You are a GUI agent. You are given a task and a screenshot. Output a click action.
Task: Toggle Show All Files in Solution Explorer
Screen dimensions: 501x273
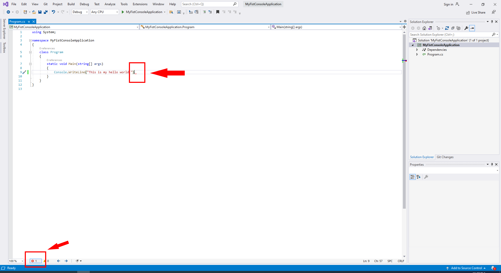coord(458,28)
